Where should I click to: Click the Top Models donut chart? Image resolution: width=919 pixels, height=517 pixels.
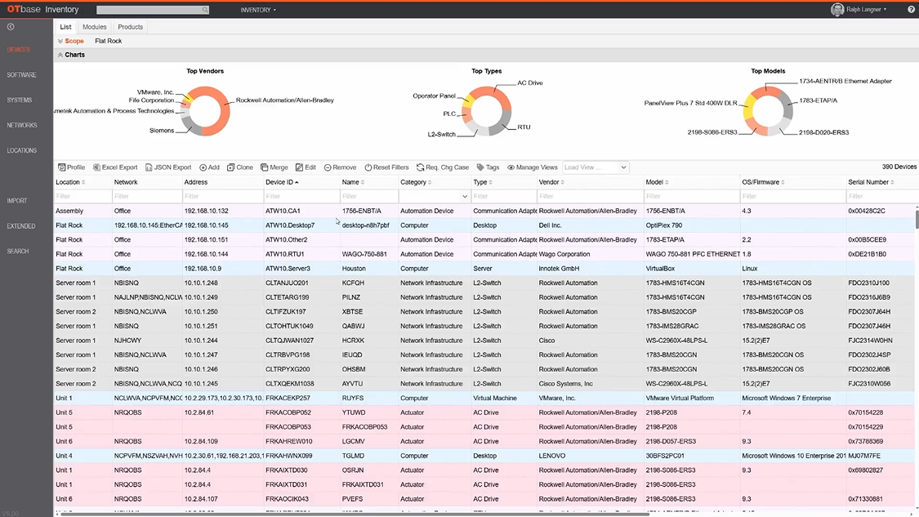768,111
